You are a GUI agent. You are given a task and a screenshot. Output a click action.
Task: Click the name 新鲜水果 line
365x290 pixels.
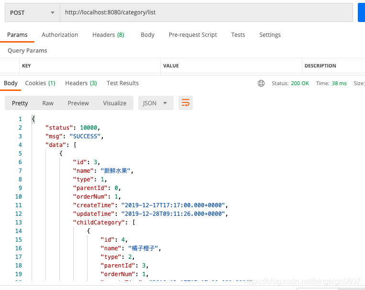pos(103,171)
